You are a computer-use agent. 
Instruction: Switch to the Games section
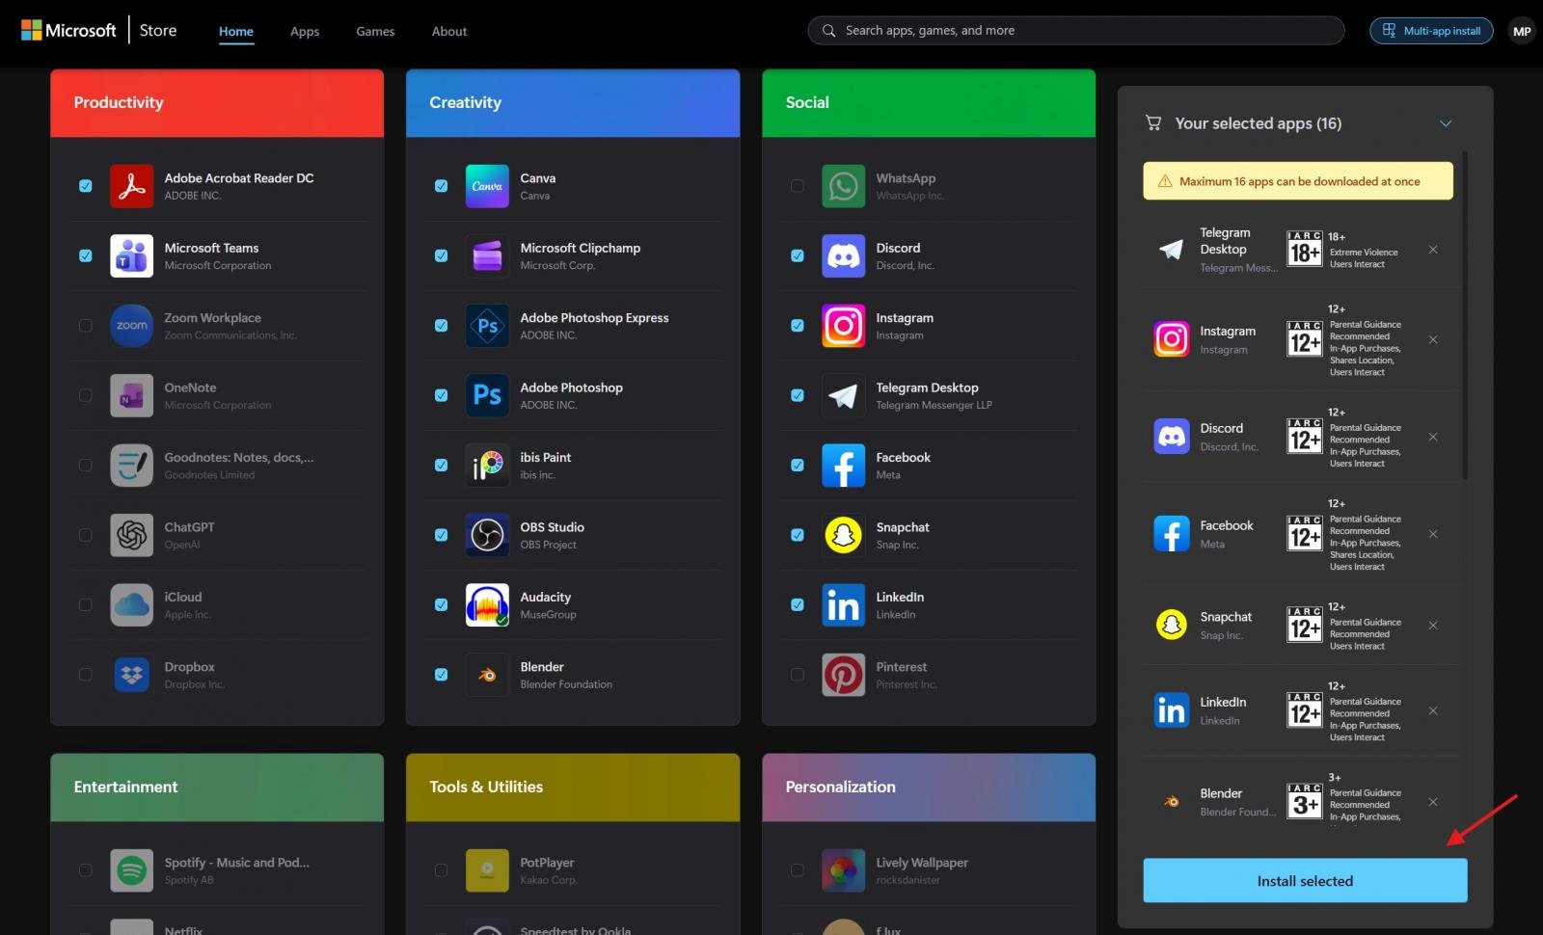pyautogui.click(x=374, y=31)
